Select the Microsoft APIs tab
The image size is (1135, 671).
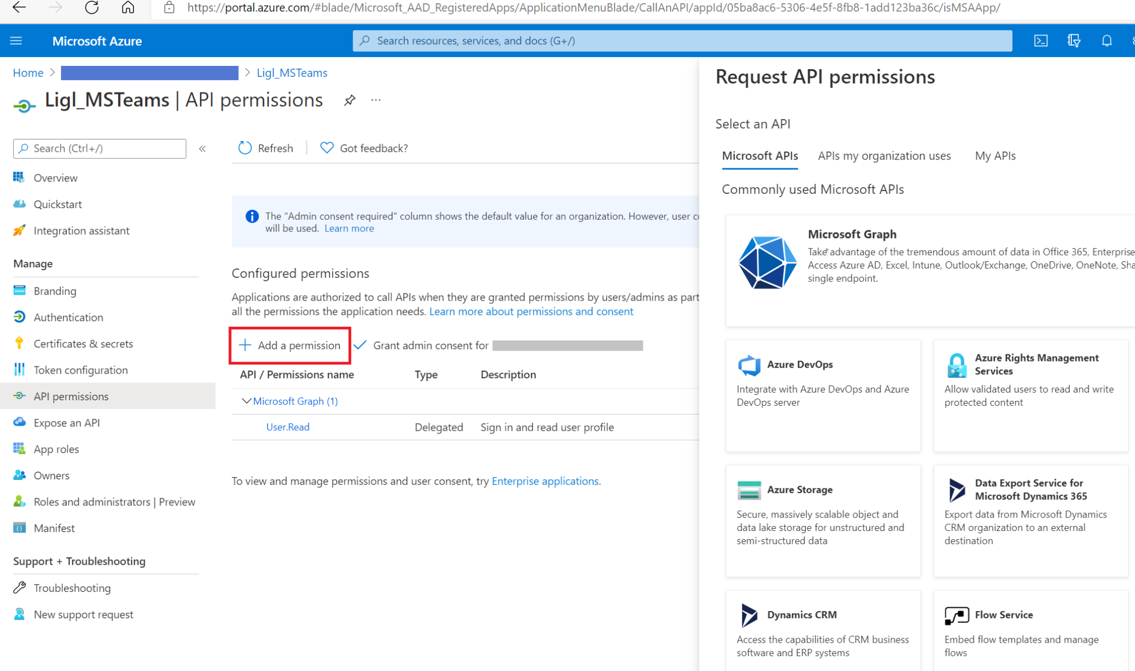click(759, 155)
